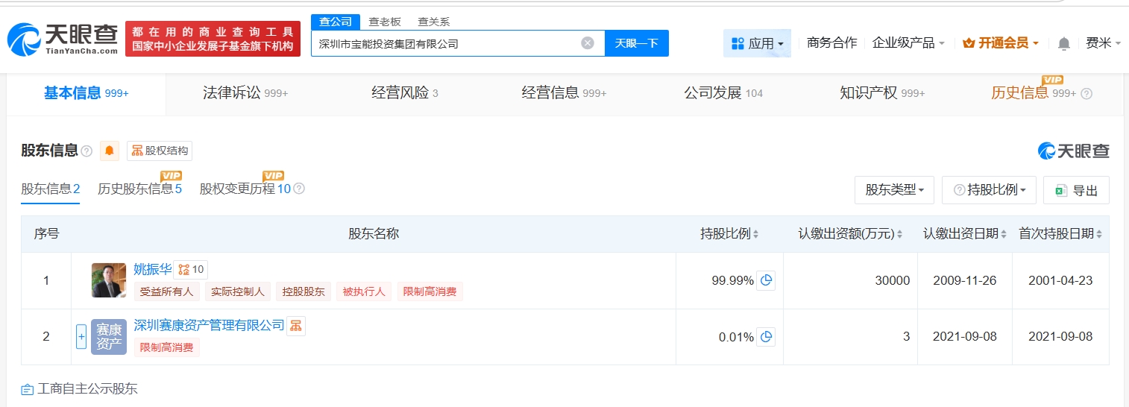
Task: Switch to the 查公司 search tab
Action: (336, 22)
